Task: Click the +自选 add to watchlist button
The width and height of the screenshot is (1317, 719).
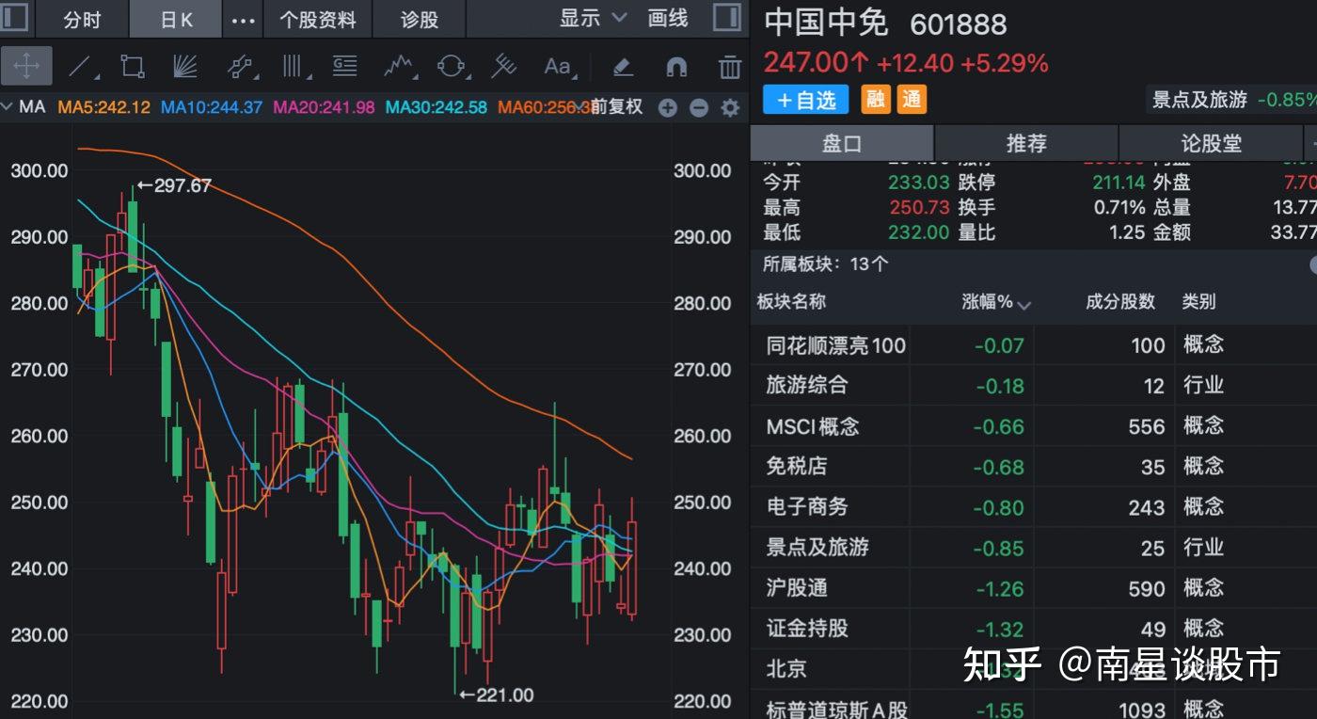Action: tap(805, 99)
